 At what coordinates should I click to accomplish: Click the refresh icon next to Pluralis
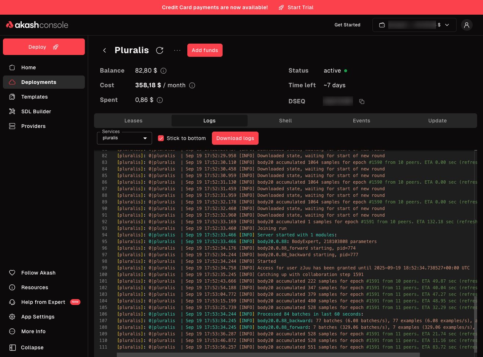coord(160,50)
